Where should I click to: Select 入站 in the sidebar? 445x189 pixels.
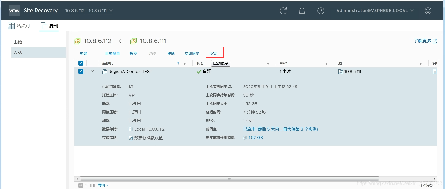pyautogui.click(x=39, y=53)
